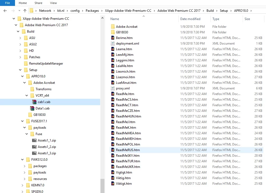Select the Viktig.htm file name
This screenshot has height=193, width=266.
(123, 178)
